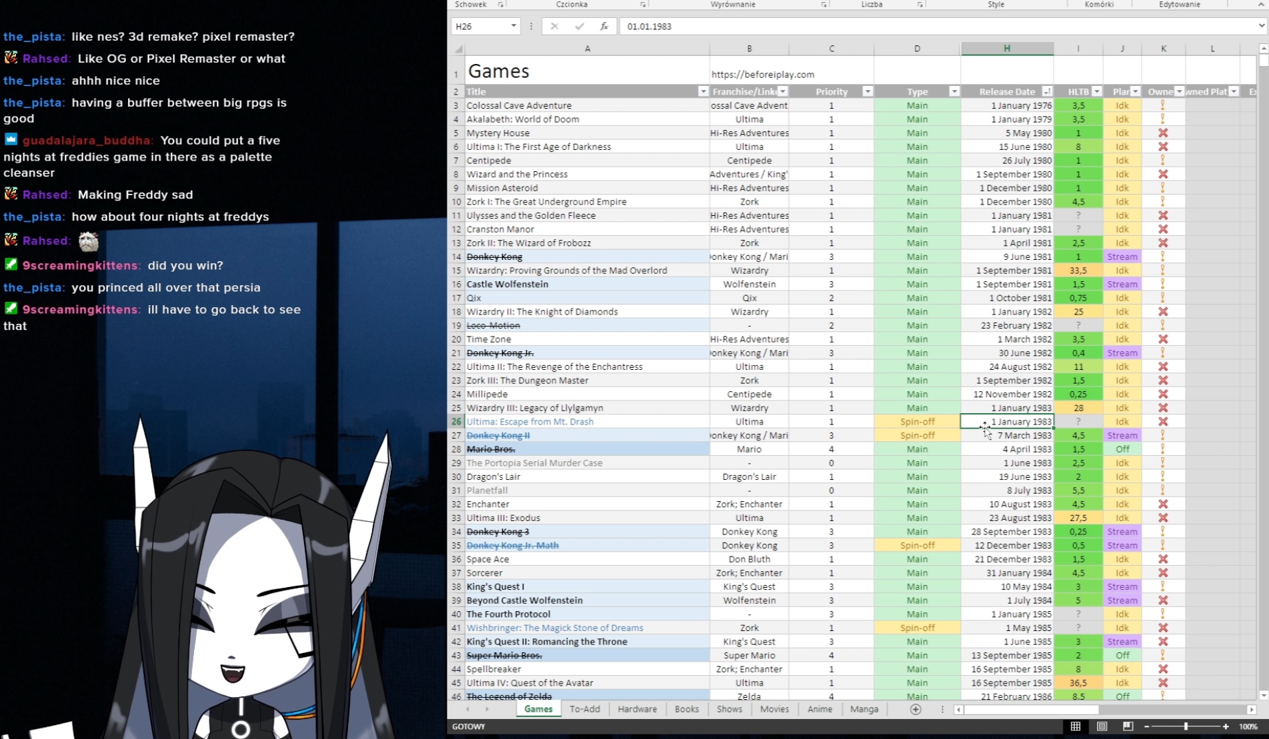Click the Insert Function fx icon
Screen dimensions: 1269x739
pyautogui.click(x=603, y=26)
